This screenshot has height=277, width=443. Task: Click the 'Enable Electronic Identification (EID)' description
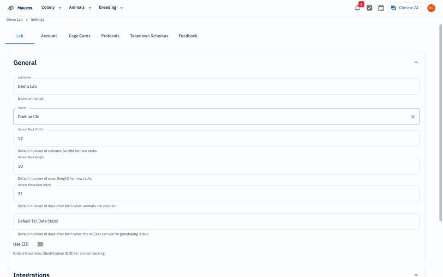[x=59, y=253]
